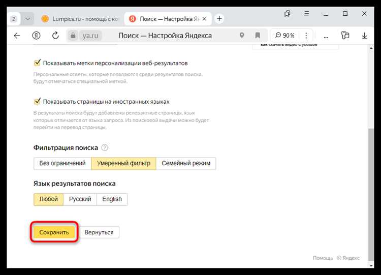Viewport: 381px width, 275px height.
Task: Switch to the Lumpics.ru tab
Action: (80, 19)
